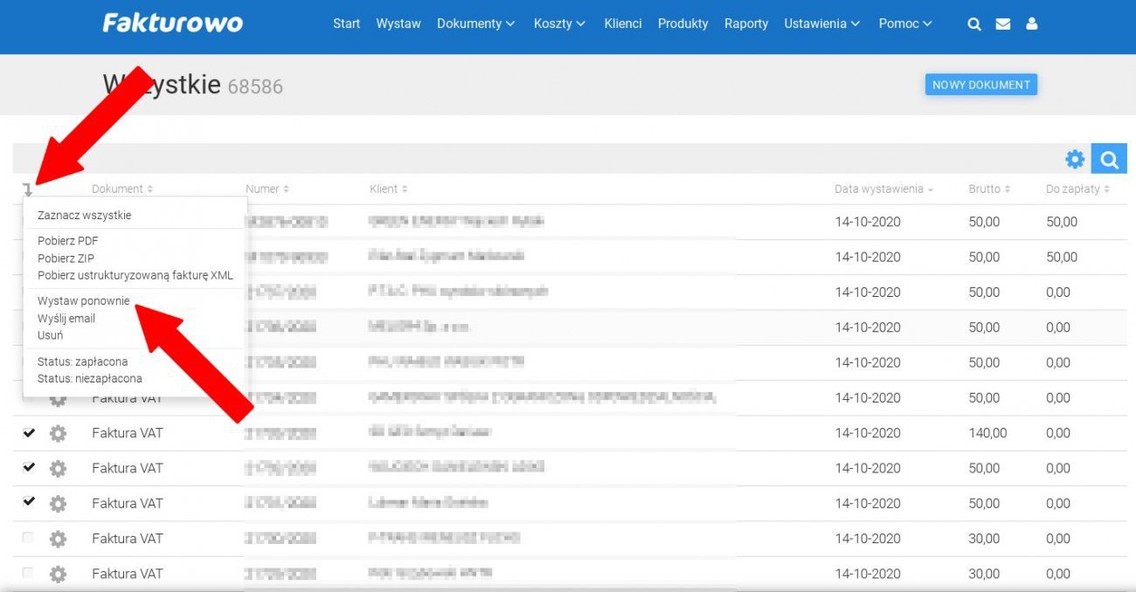Viewport: 1136px width, 592px height.
Task: Click the magnifier search icon in top navigation
Action: (974, 24)
